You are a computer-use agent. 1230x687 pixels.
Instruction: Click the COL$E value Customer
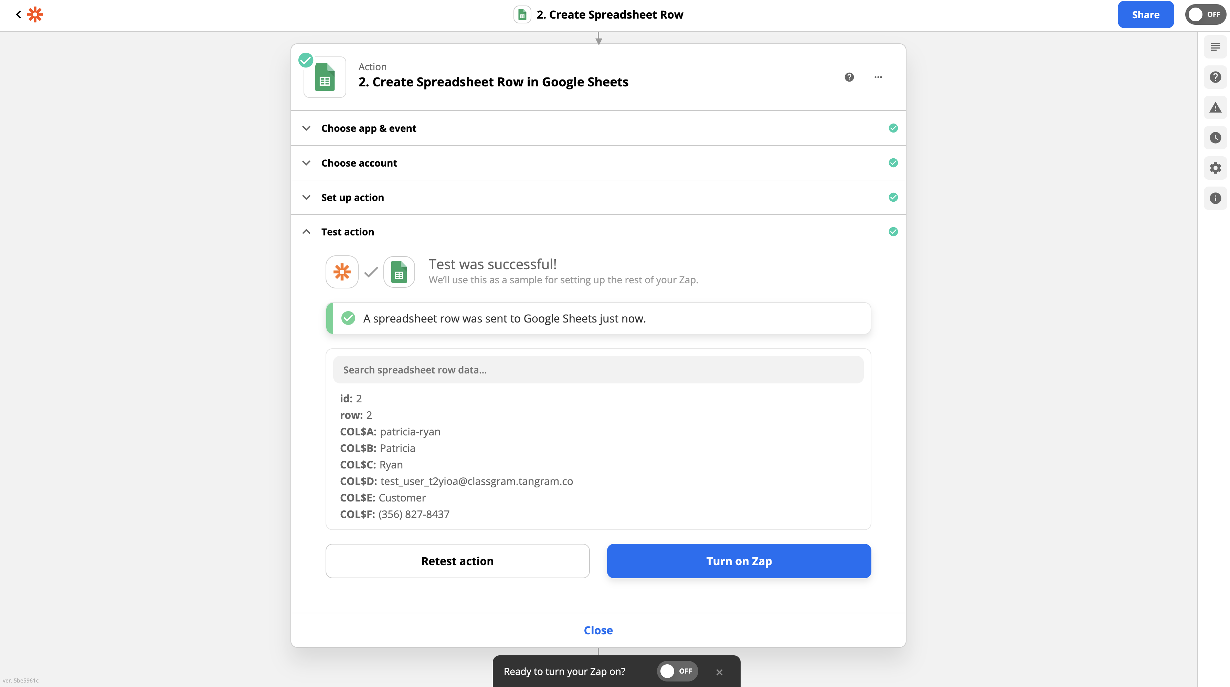pyautogui.click(x=402, y=497)
